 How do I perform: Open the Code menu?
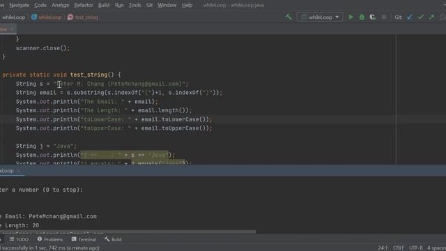tap(40, 5)
